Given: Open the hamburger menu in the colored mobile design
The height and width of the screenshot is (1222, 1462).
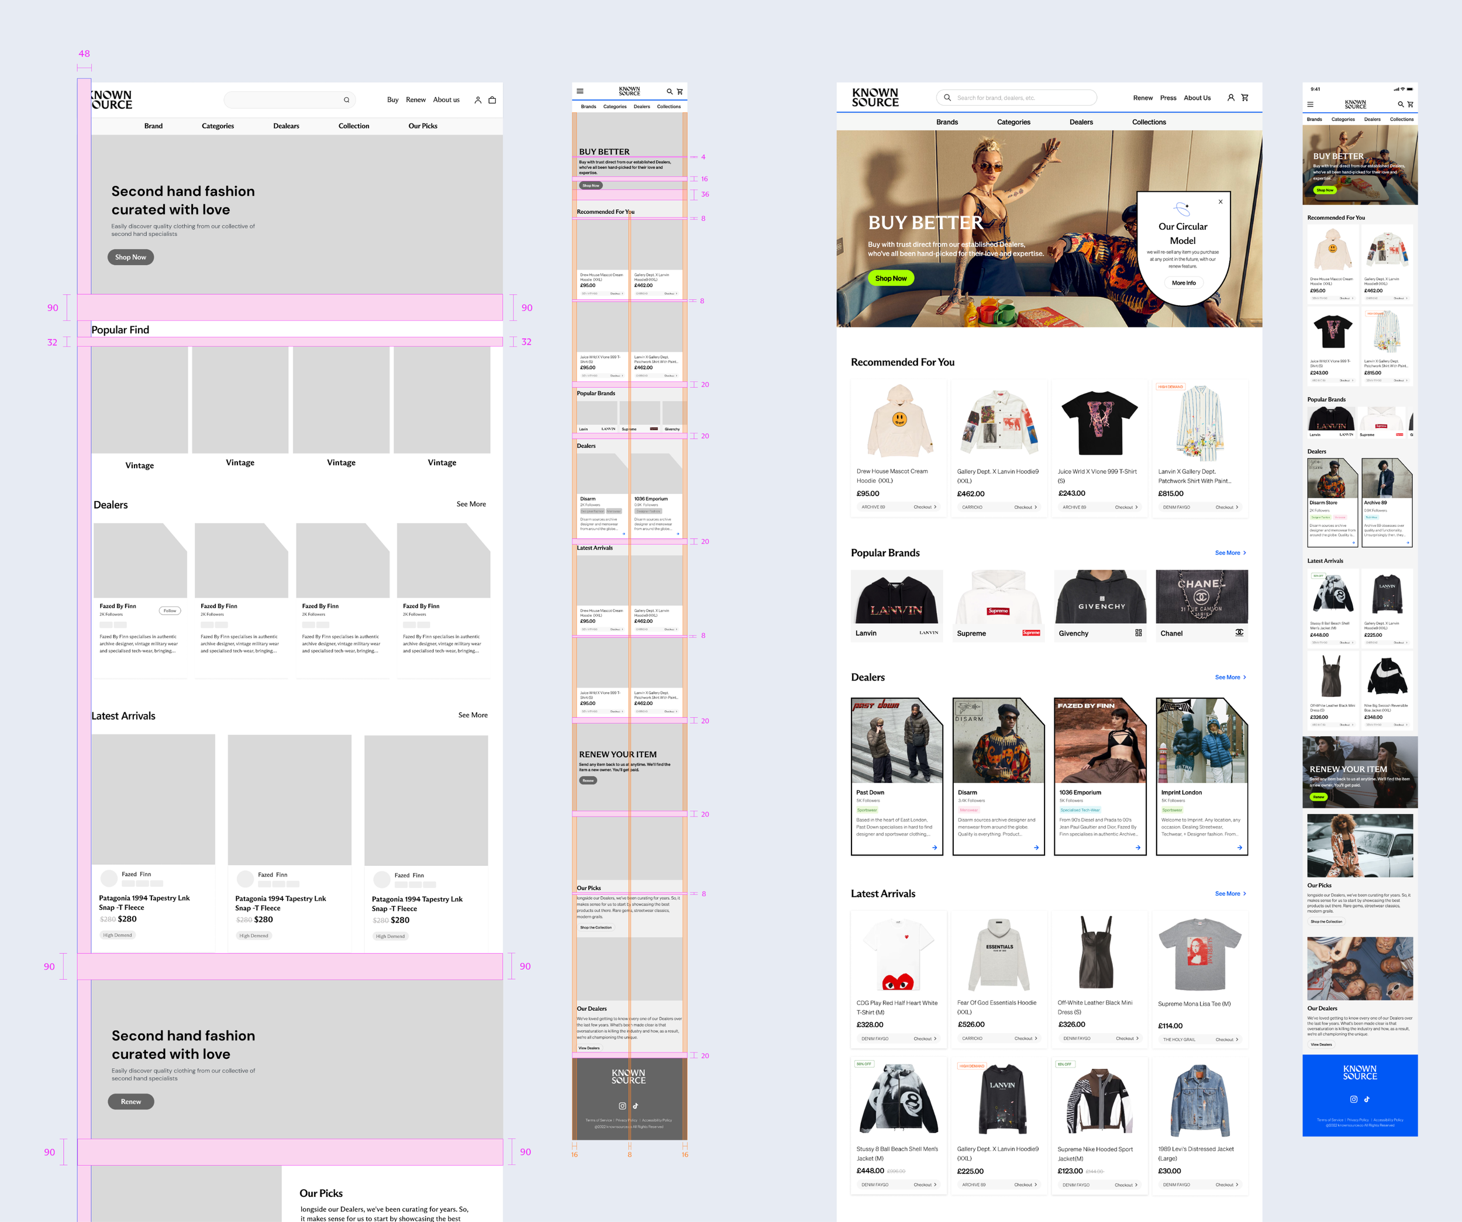Looking at the screenshot, I should pos(1310,105).
